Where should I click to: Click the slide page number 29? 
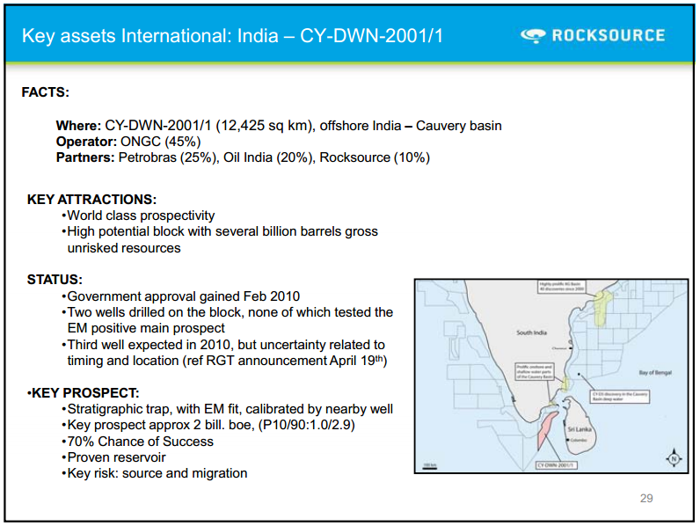point(646,499)
